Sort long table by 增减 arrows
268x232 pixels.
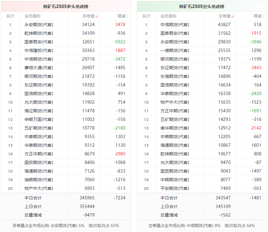click(x=127, y=16)
